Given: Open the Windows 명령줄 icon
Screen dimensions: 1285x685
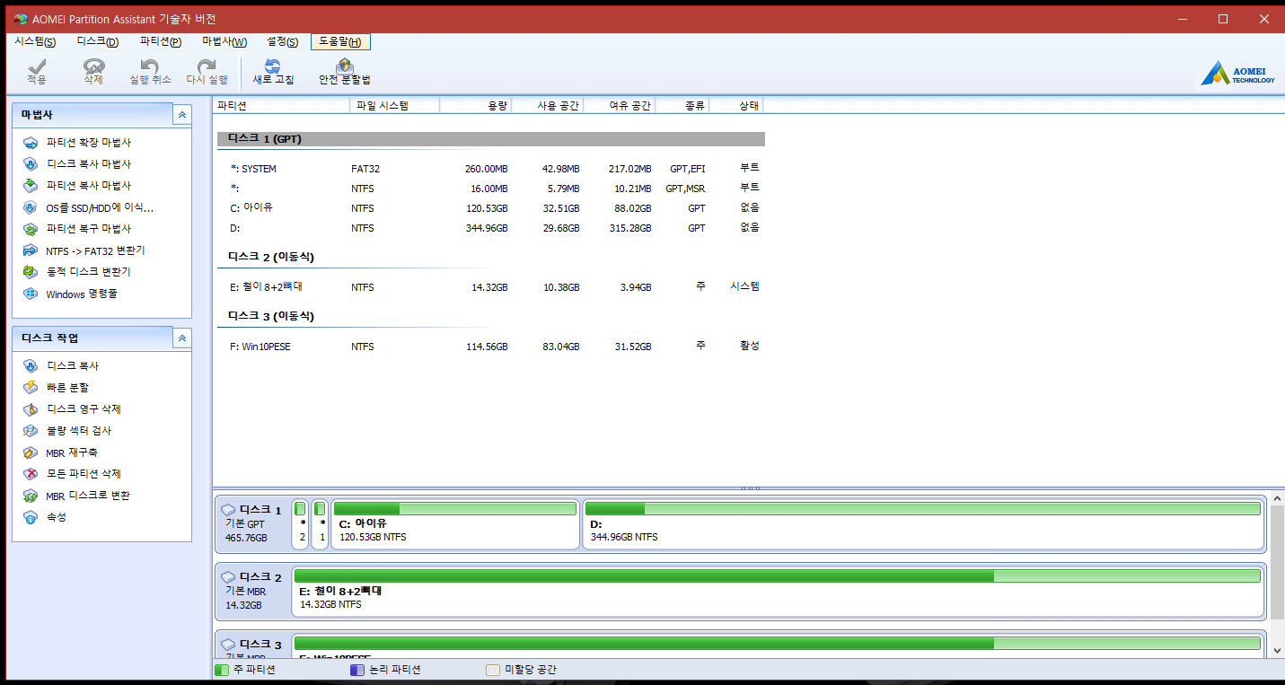Looking at the screenshot, I should point(31,294).
